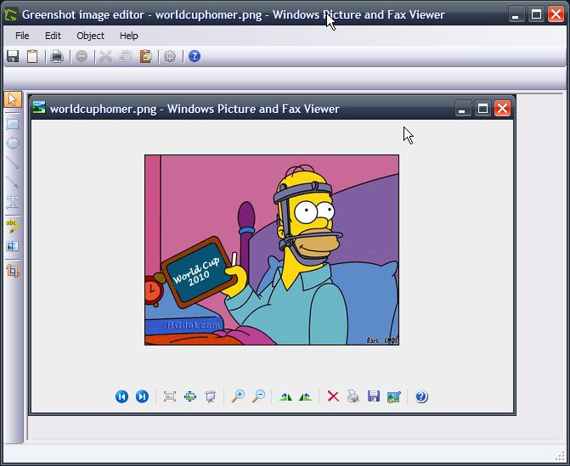The width and height of the screenshot is (570, 466).
Task: Click the paste icon in the top toolbar
Action: point(146,56)
